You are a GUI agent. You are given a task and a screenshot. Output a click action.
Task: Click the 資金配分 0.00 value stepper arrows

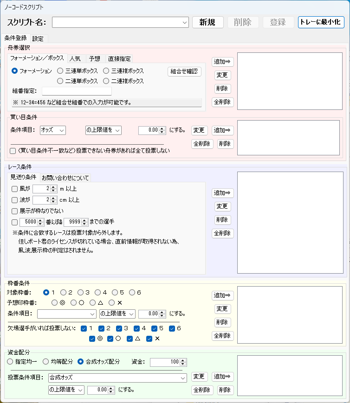111,390
